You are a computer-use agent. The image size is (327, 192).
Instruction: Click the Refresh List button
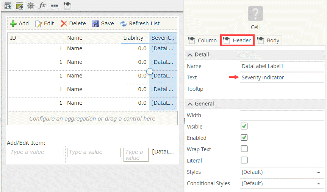(140, 23)
